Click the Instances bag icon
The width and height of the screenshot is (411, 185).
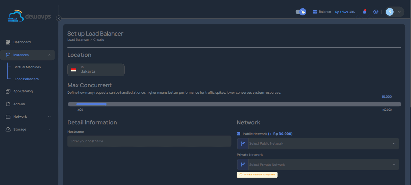pyautogui.click(x=8, y=55)
